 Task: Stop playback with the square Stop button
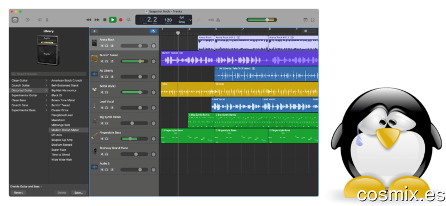[105, 20]
